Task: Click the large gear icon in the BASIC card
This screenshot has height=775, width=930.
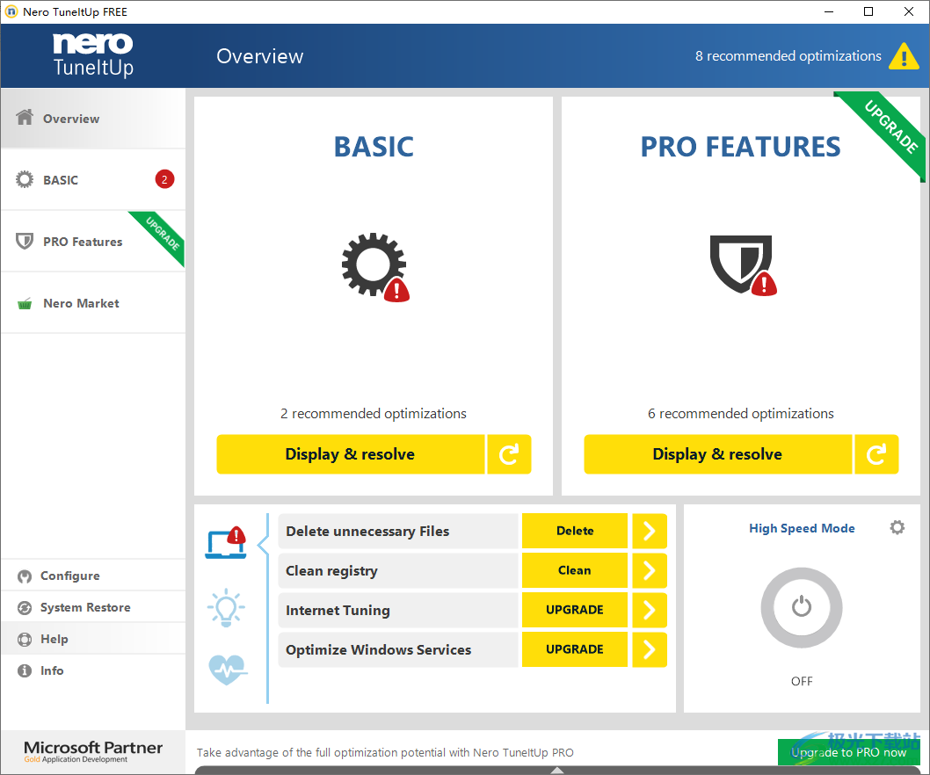Action: point(374,266)
